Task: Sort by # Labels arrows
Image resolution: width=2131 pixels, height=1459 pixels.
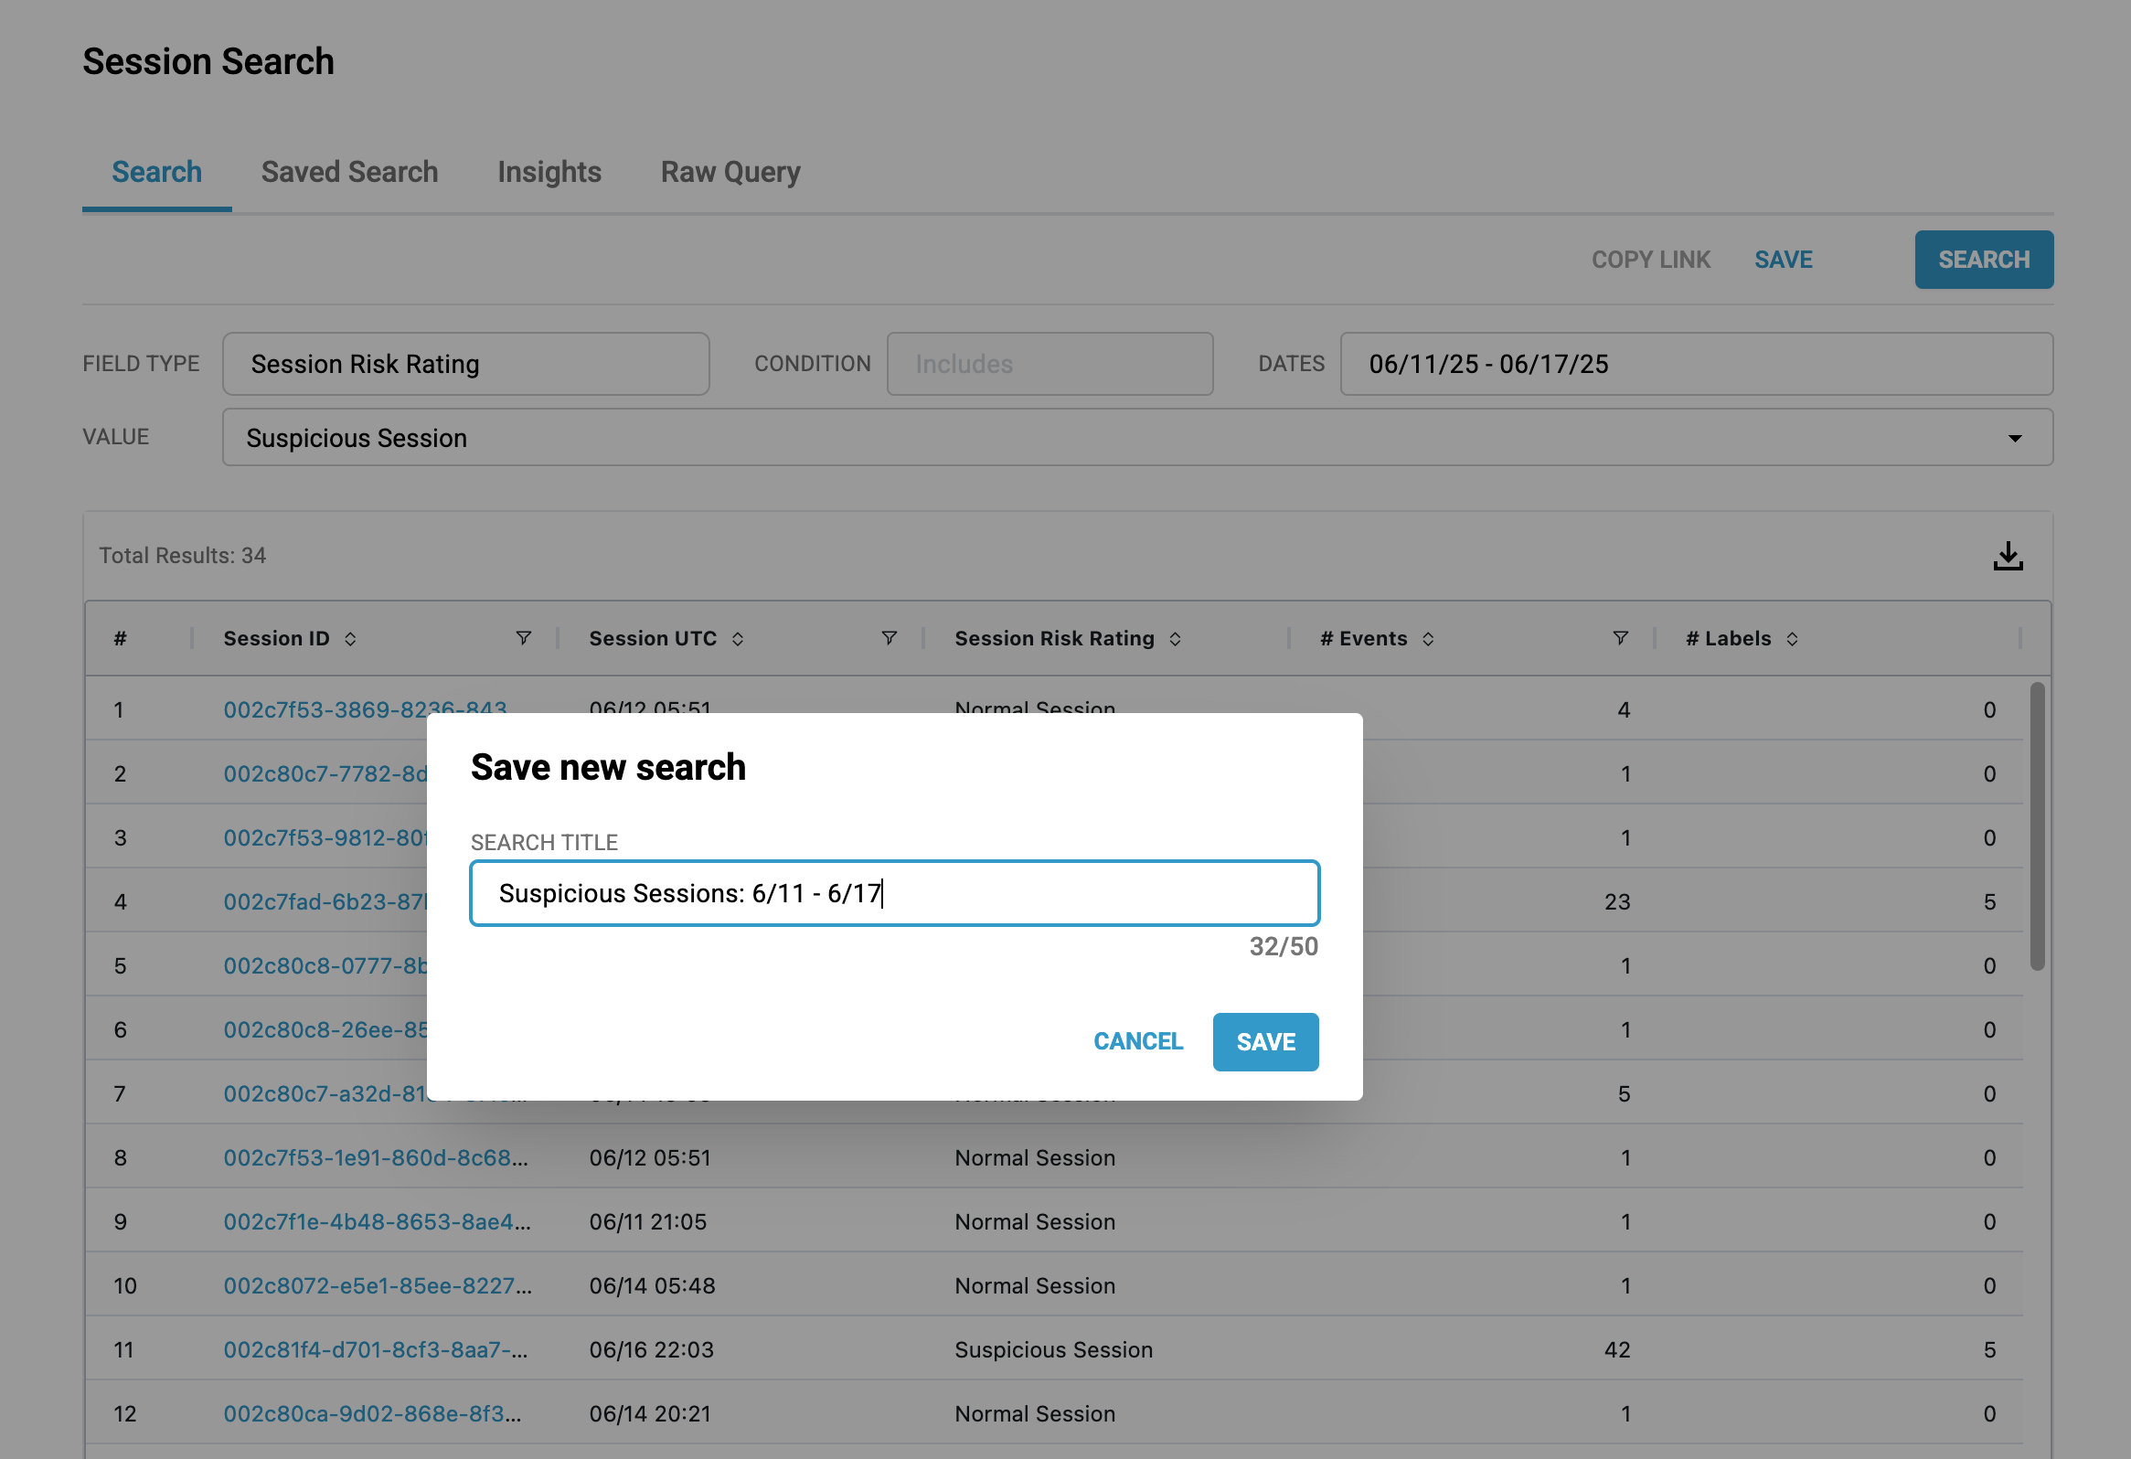Action: [1792, 639]
